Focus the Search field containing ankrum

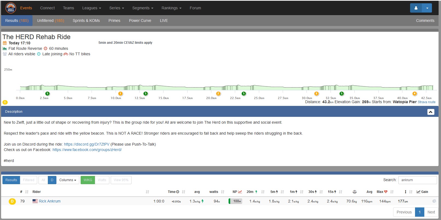pyautogui.click(x=417, y=180)
